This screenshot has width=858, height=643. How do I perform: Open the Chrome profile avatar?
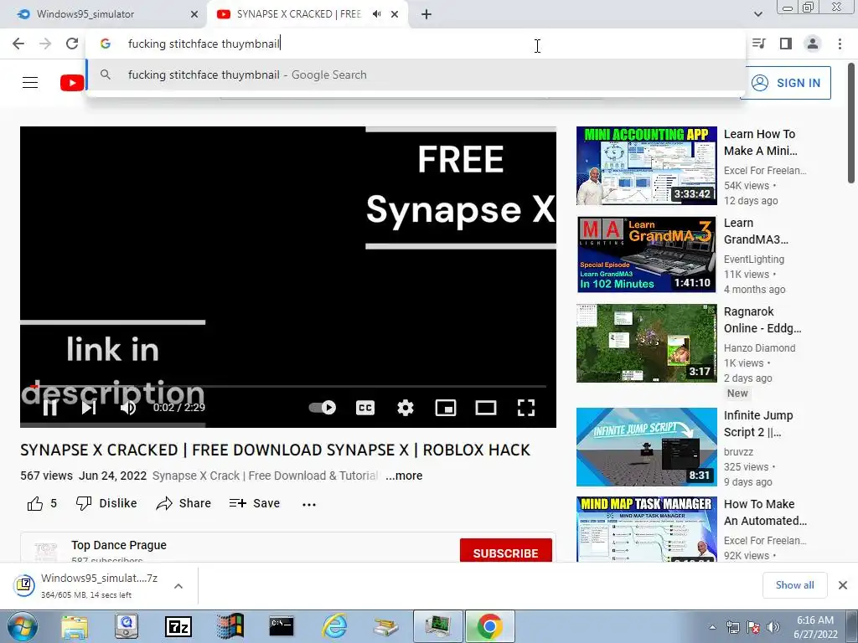tap(813, 44)
